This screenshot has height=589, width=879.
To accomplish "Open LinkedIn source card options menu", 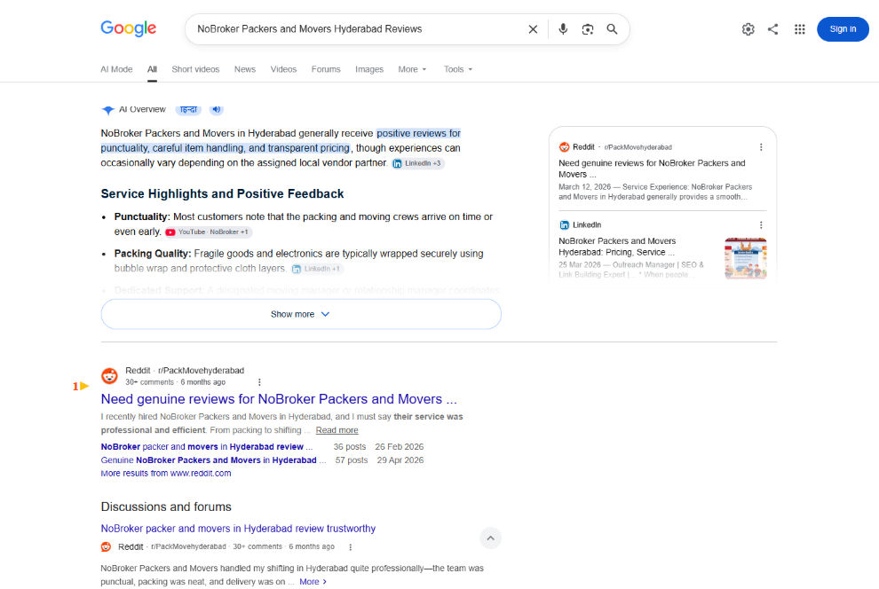I will coord(761,225).
